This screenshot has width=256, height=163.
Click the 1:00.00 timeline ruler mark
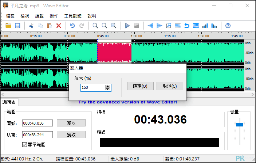(x=136, y=36)
